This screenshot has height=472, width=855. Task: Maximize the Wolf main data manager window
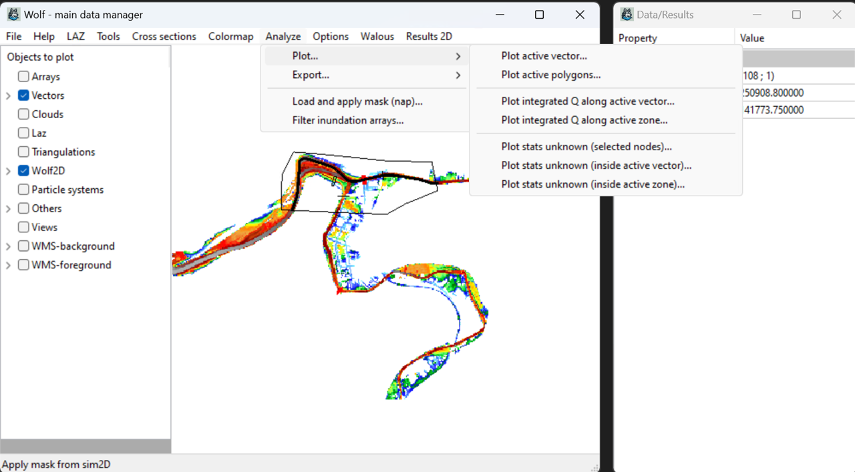tap(539, 15)
